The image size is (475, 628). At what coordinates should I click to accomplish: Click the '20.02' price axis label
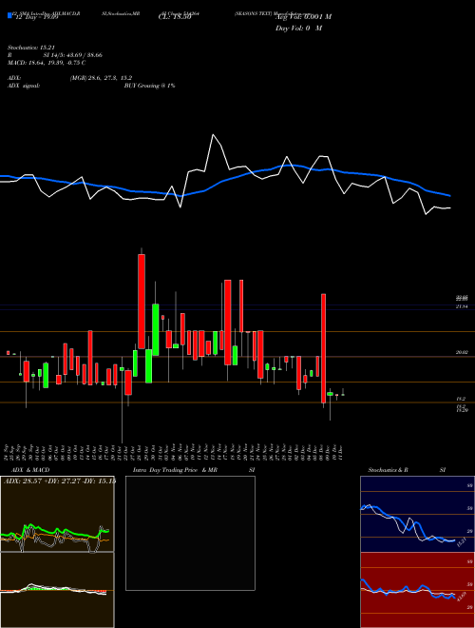pyautogui.click(x=461, y=352)
